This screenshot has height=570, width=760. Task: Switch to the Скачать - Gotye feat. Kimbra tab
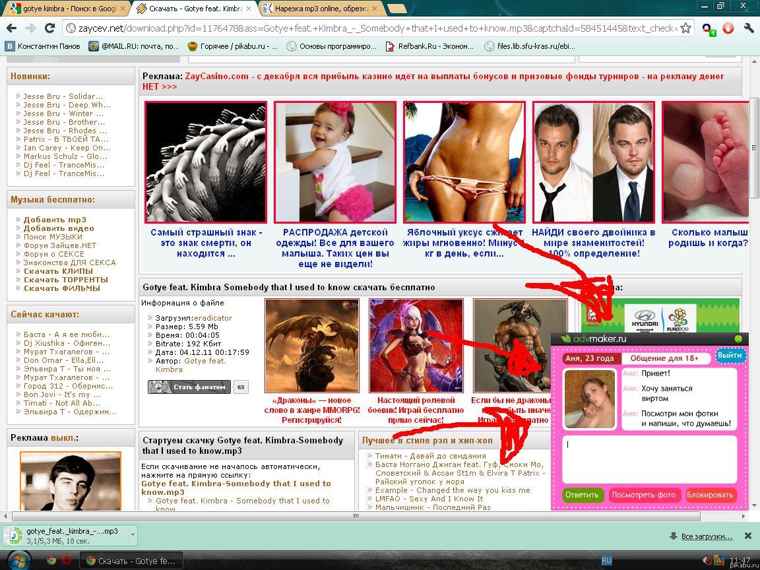tap(193, 8)
